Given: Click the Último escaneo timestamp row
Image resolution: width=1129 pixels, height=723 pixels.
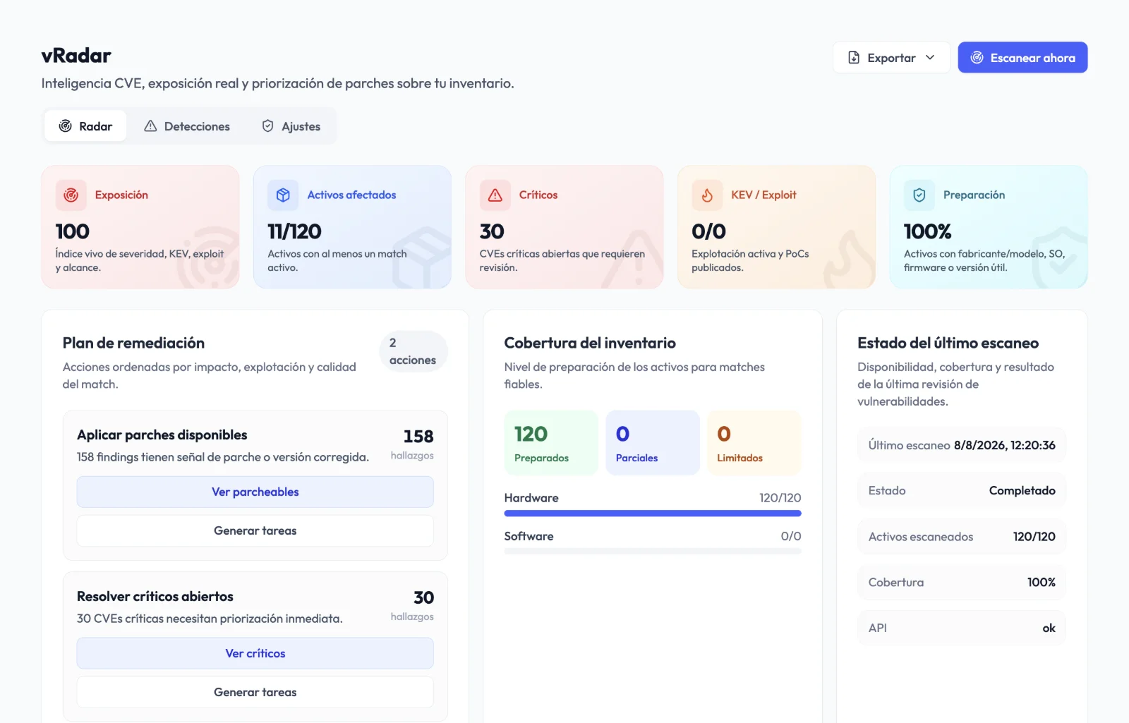Looking at the screenshot, I should [x=962, y=445].
